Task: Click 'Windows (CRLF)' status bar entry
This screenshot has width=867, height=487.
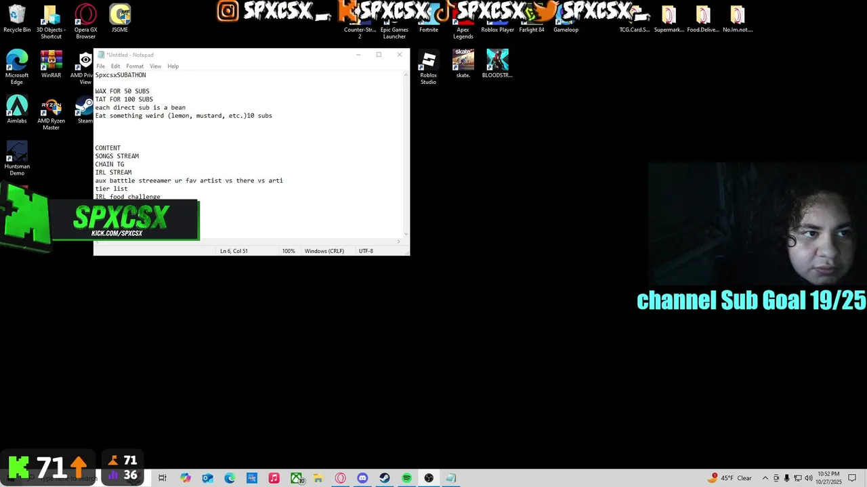Action: (x=324, y=251)
